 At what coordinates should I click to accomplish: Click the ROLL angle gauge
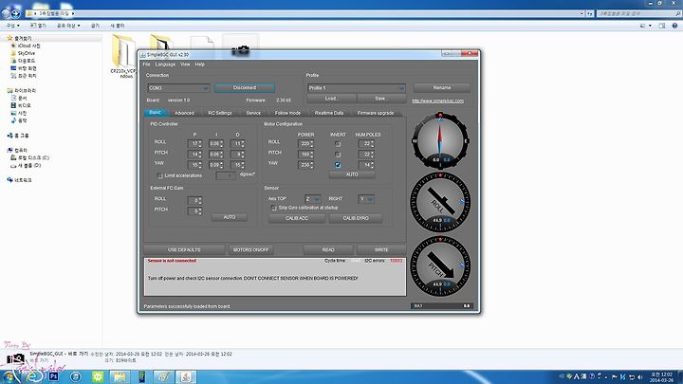tap(440, 202)
